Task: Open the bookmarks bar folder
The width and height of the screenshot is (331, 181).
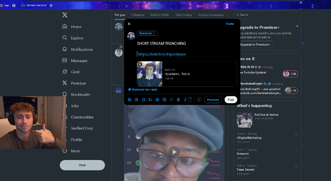Action: tap(34, 5)
